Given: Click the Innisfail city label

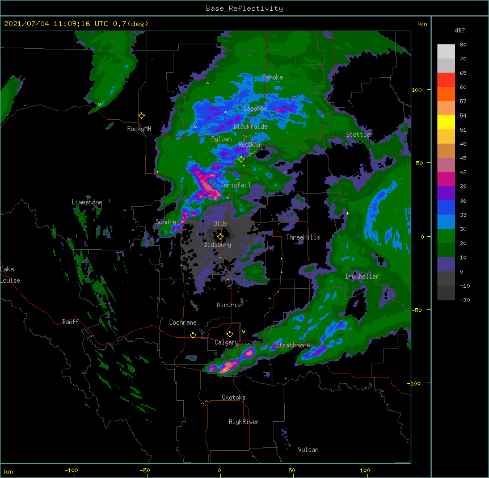Looking at the screenshot, I should pyautogui.click(x=235, y=185).
